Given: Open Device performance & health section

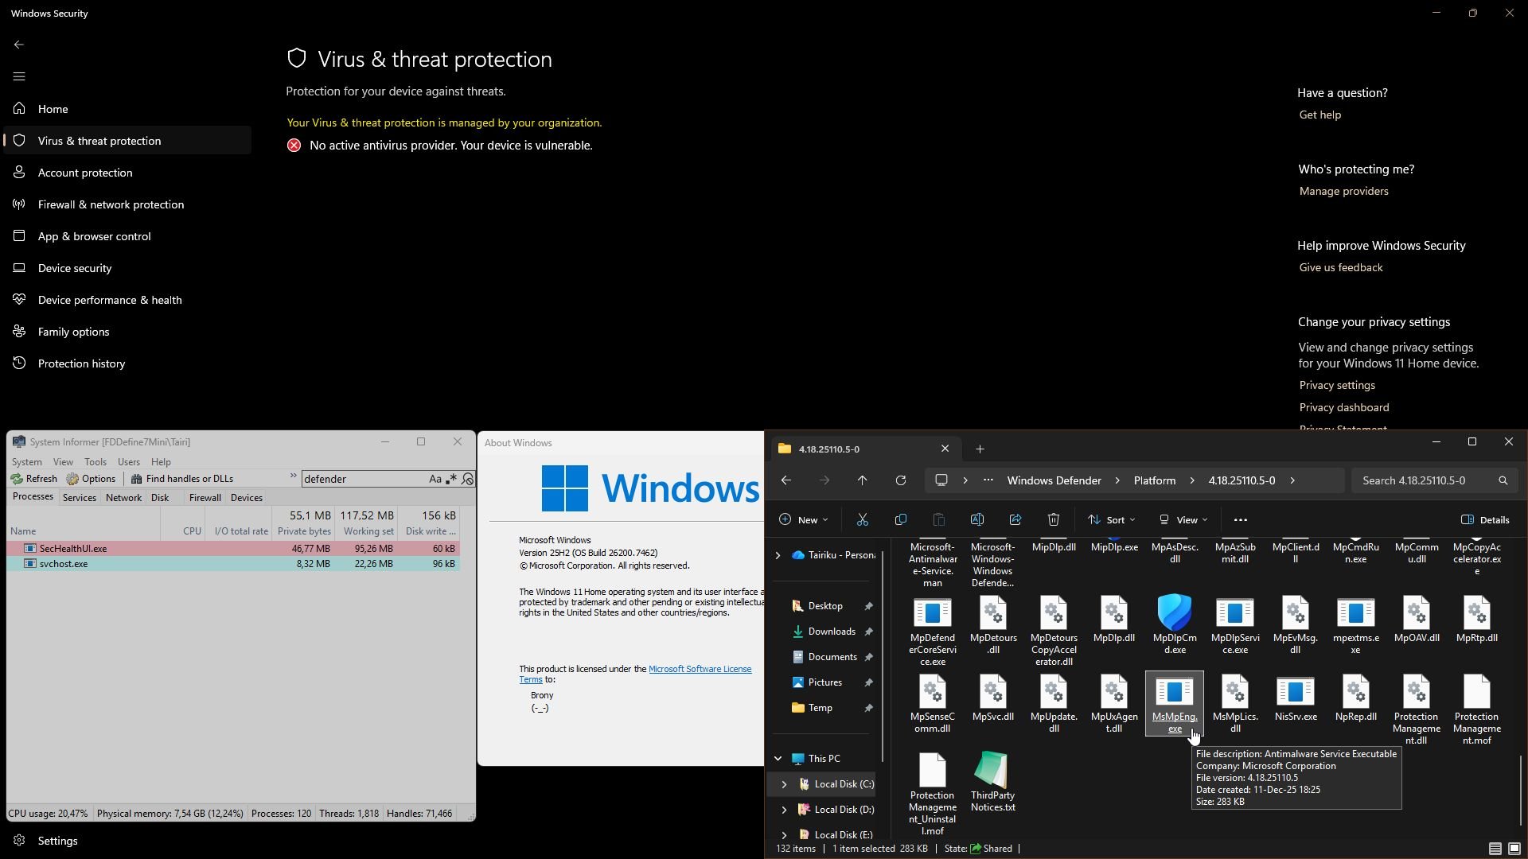Looking at the screenshot, I should coord(127,300).
